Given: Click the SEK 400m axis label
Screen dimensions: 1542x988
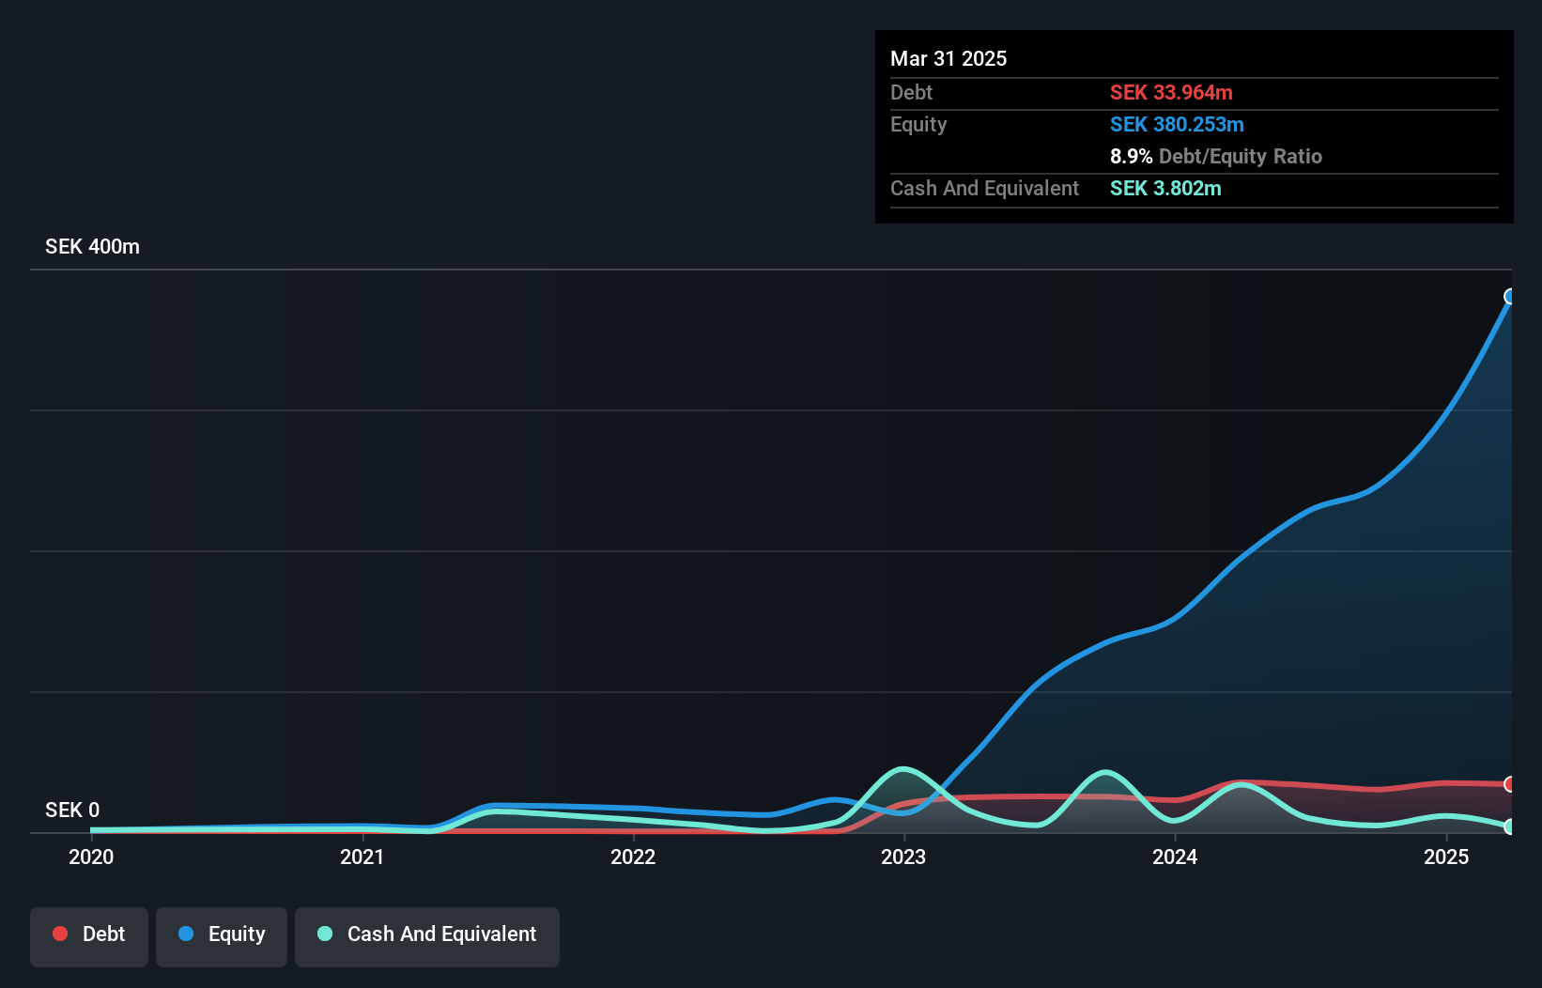Looking at the screenshot, I should coord(92,247).
